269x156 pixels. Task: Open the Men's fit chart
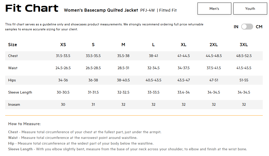click(x=214, y=9)
